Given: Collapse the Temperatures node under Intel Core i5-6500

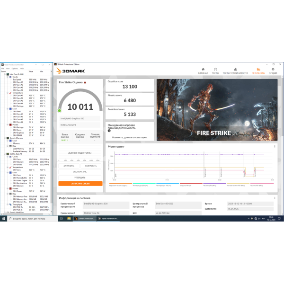Looking at the screenshot, I should (x=8, y=93).
